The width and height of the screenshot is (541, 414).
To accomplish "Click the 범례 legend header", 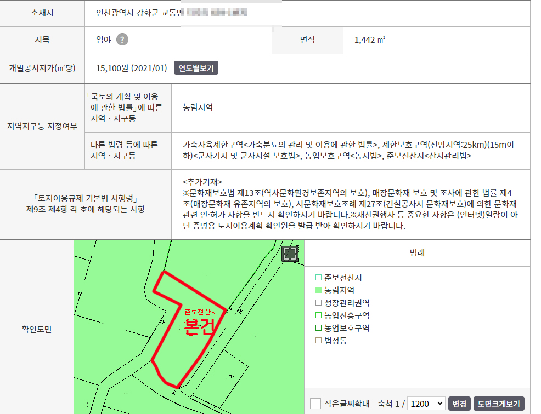I will (417, 253).
